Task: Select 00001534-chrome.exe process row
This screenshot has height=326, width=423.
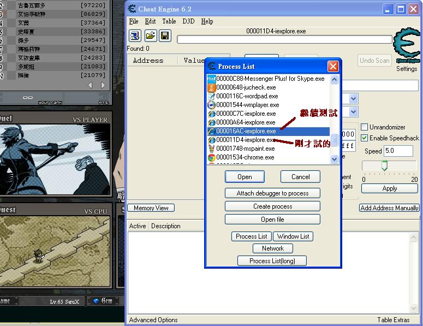Action: [x=269, y=157]
